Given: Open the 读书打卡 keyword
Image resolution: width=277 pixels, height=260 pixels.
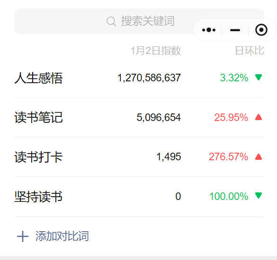Looking at the screenshot, I should point(38,157).
